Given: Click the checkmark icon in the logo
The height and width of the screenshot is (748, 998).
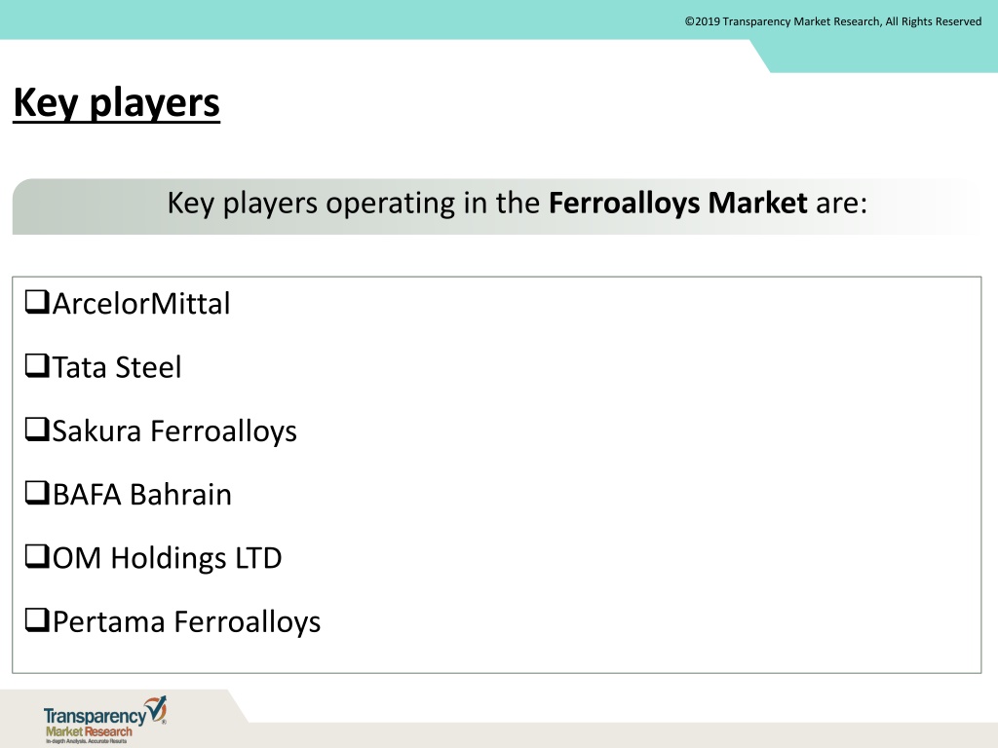Looking at the screenshot, I should 156,708.
